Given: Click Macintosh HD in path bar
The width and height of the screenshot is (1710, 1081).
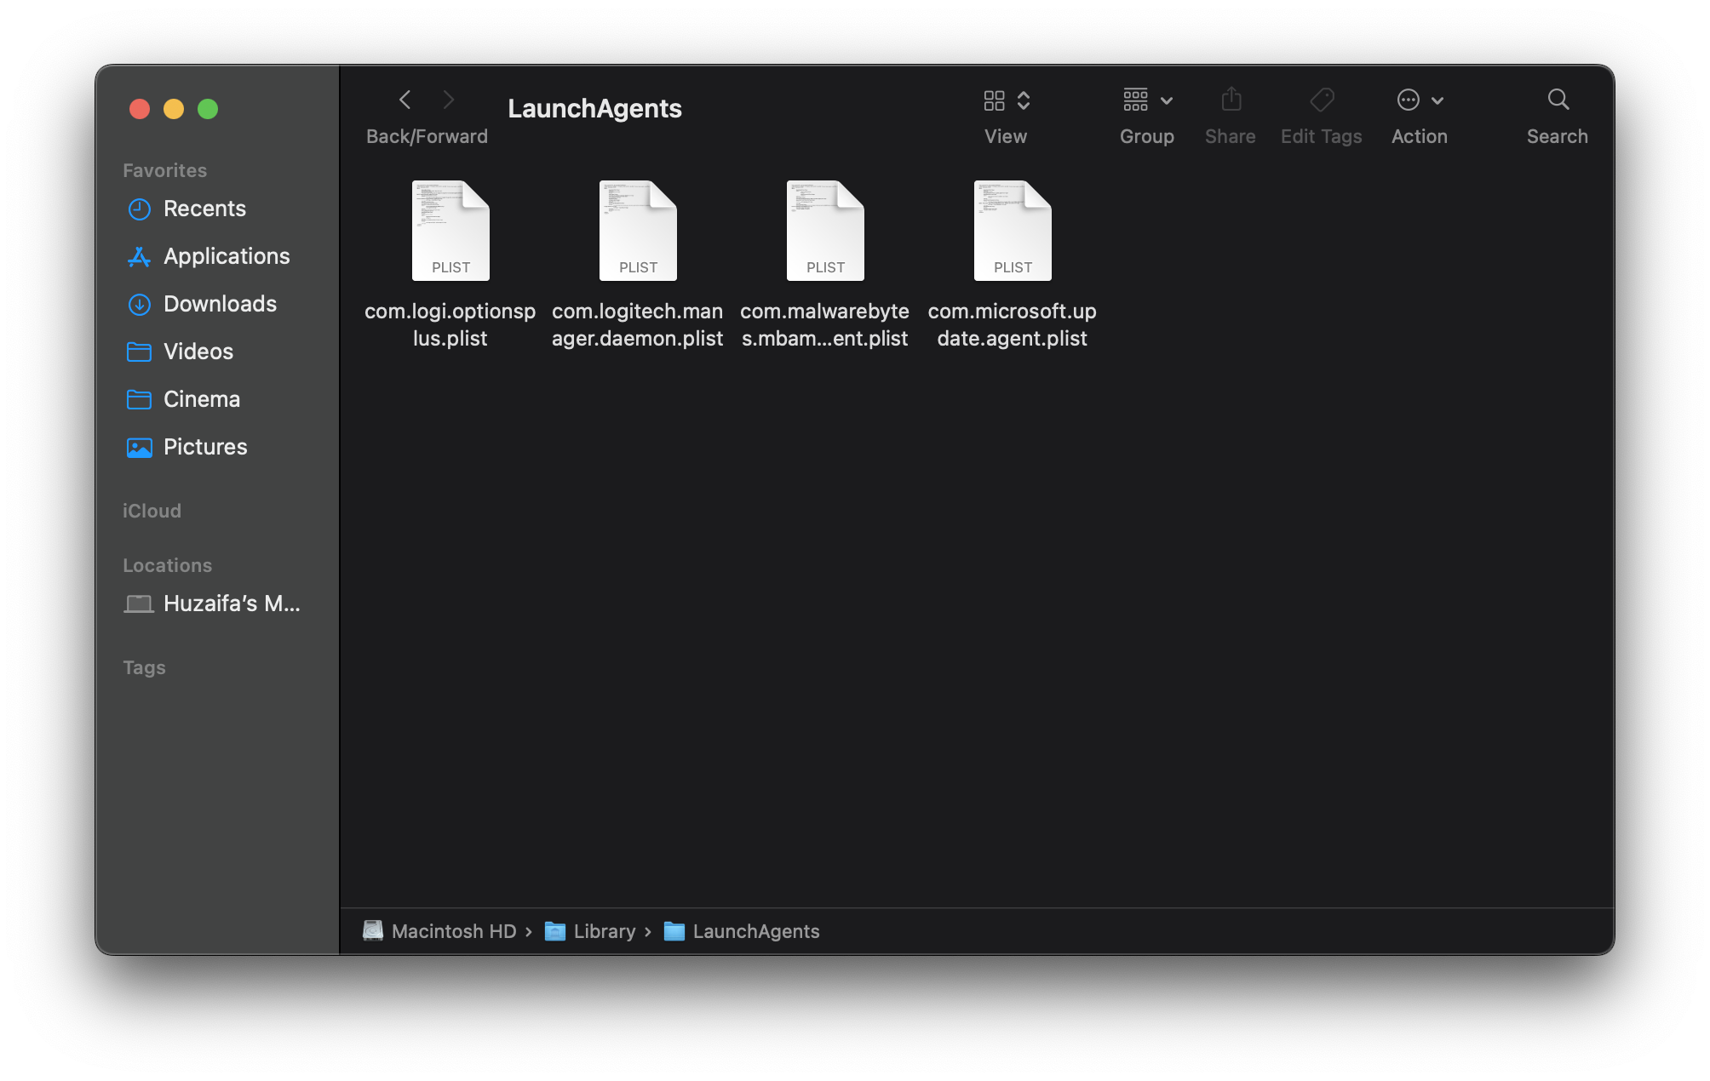Looking at the screenshot, I should point(453,931).
